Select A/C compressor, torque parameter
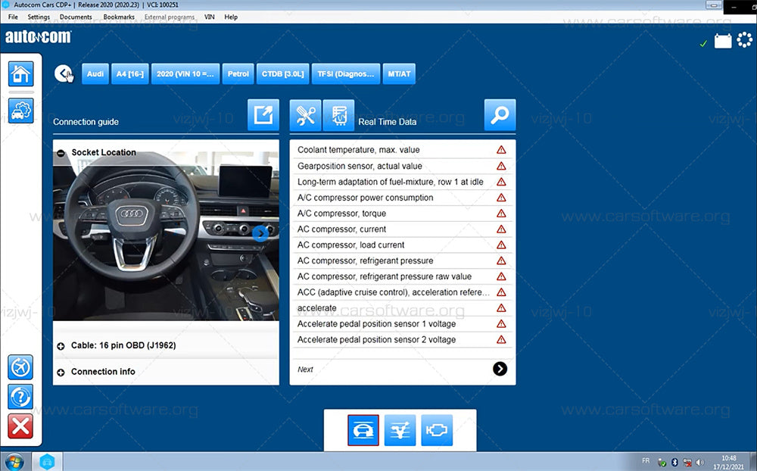The width and height of the screenshot is (757, 471). tap(403, 213)
